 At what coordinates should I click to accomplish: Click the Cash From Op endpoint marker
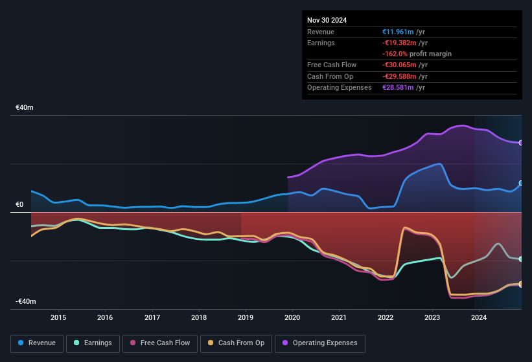[x=521, y=284]
